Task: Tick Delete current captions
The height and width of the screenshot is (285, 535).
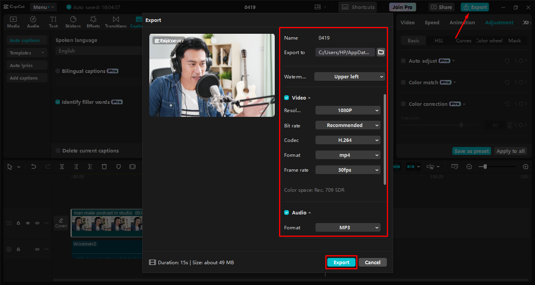Action: (58, 151)
